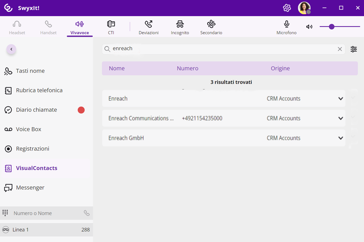Click CRM Accounts in Enreach GmbH row
The width and height of the screenshot is (364, 242).
tap(284, 138)
